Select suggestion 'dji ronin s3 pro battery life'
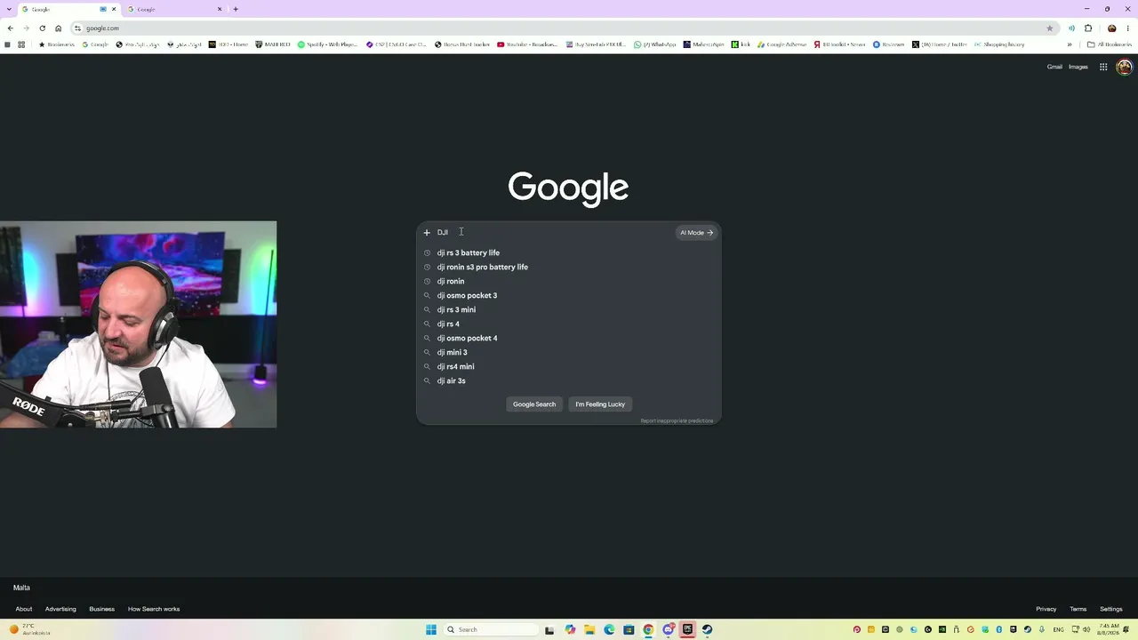Screen dimensions: 1138x640 [x=569, y=267]
